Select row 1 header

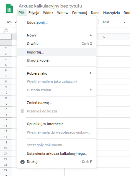[x=6, y=43]
